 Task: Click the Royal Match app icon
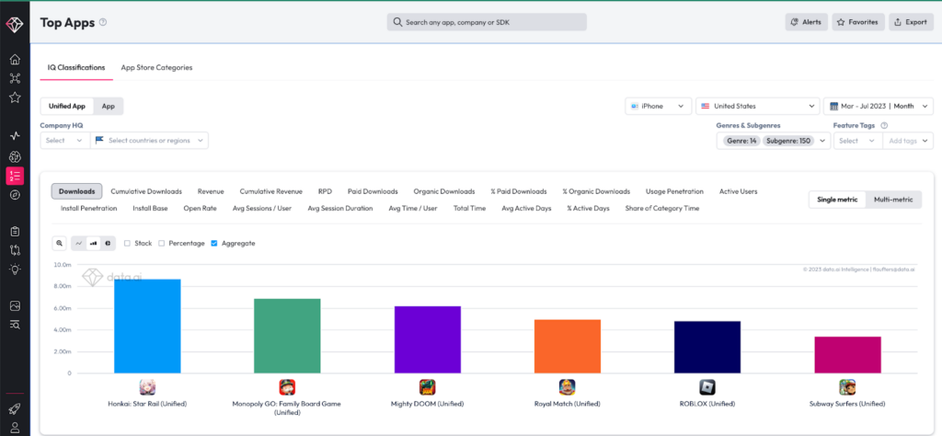pos(567,386)
